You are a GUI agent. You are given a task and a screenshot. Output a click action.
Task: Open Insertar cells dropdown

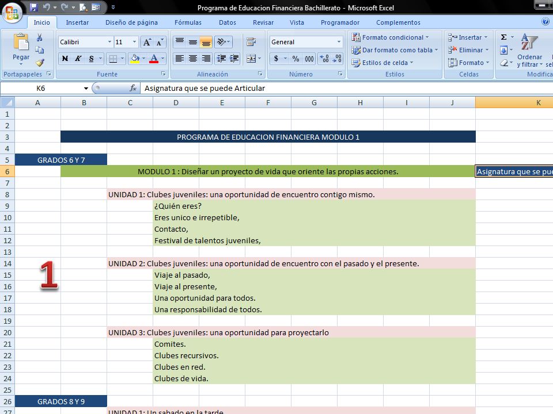(x=468, y=37)
